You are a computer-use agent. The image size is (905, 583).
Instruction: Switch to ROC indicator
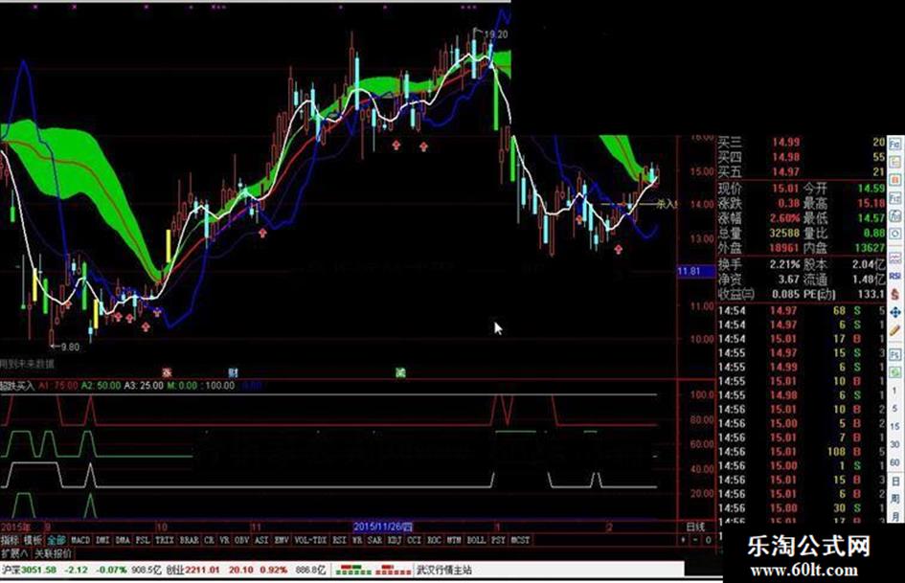point(434,540)
